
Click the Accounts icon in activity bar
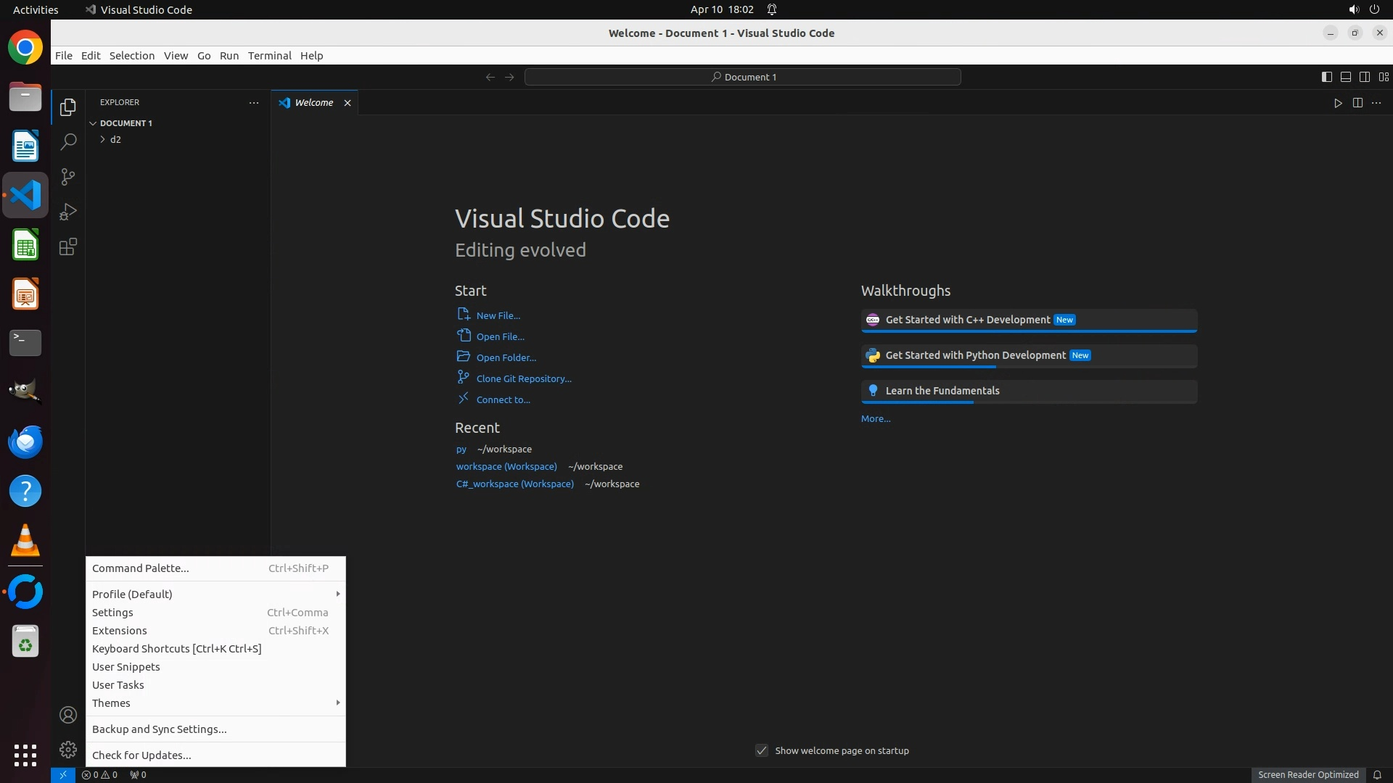pyautogui.click(x=68, y=715)
